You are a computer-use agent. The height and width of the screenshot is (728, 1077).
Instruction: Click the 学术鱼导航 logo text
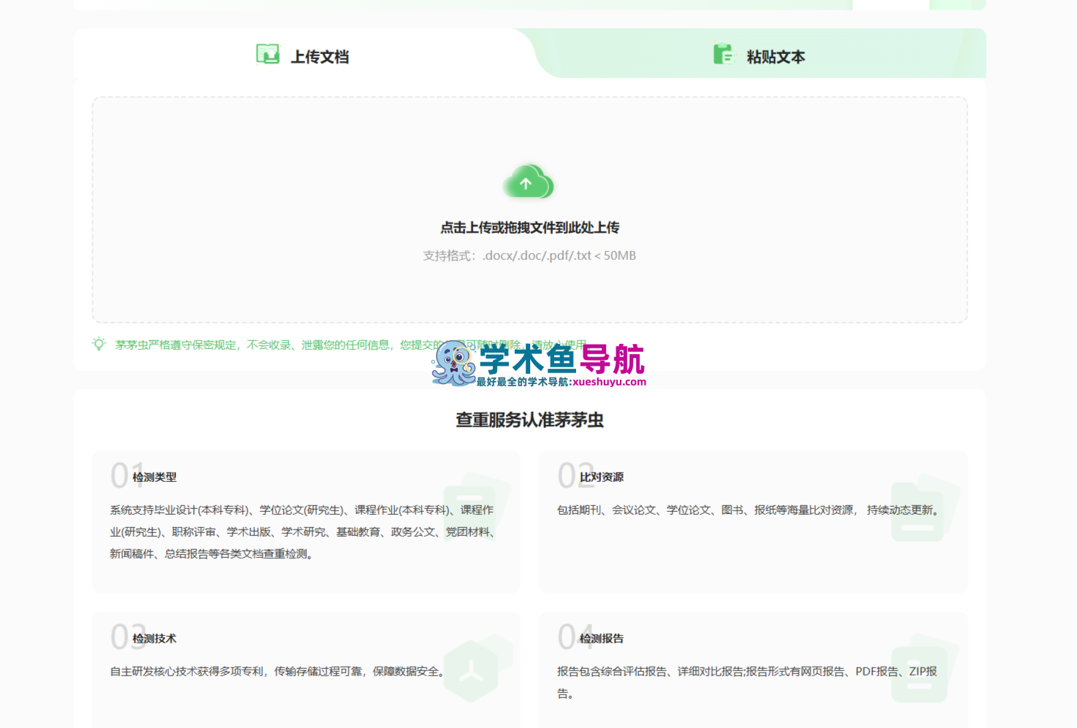(562, 359)
